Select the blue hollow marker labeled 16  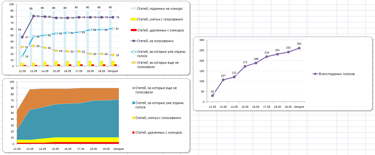[22, 56]
